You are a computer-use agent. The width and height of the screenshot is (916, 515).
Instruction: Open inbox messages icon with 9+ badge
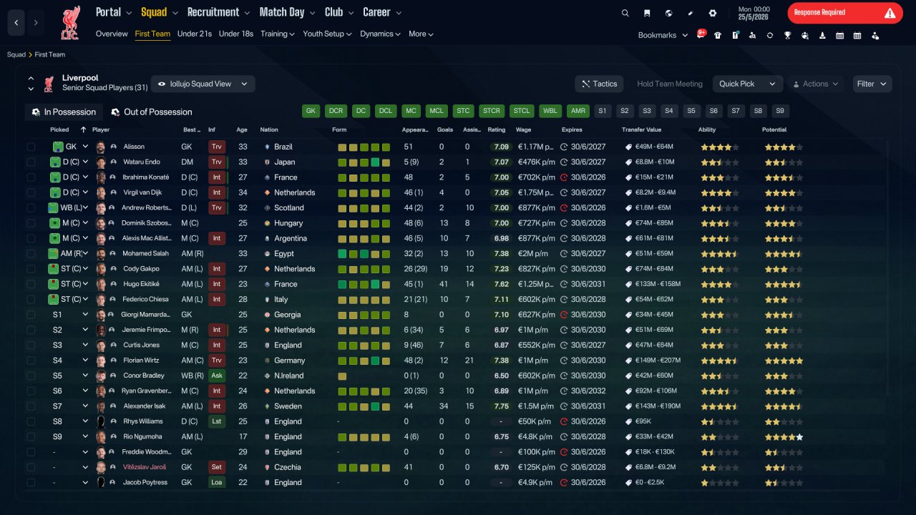(701, 34)
